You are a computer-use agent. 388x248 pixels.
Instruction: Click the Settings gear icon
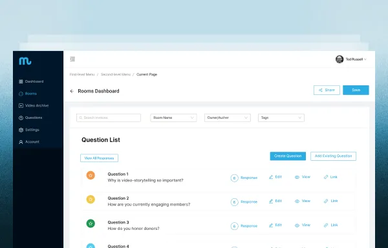click(x=21, y=130)
